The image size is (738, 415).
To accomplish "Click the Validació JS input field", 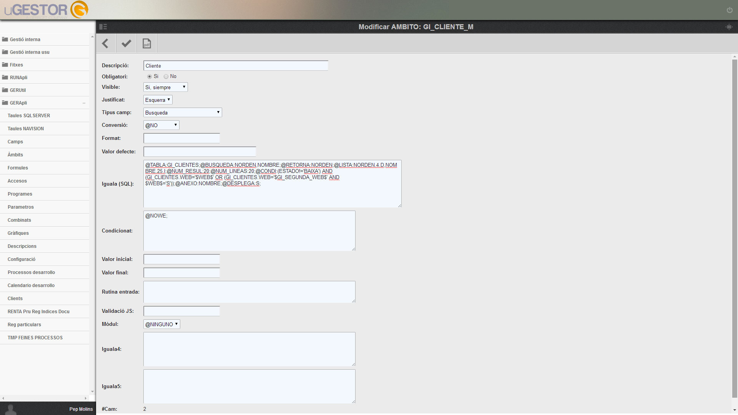I will [182, 311].
